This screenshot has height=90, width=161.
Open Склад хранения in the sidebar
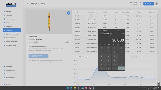[10, 70]
